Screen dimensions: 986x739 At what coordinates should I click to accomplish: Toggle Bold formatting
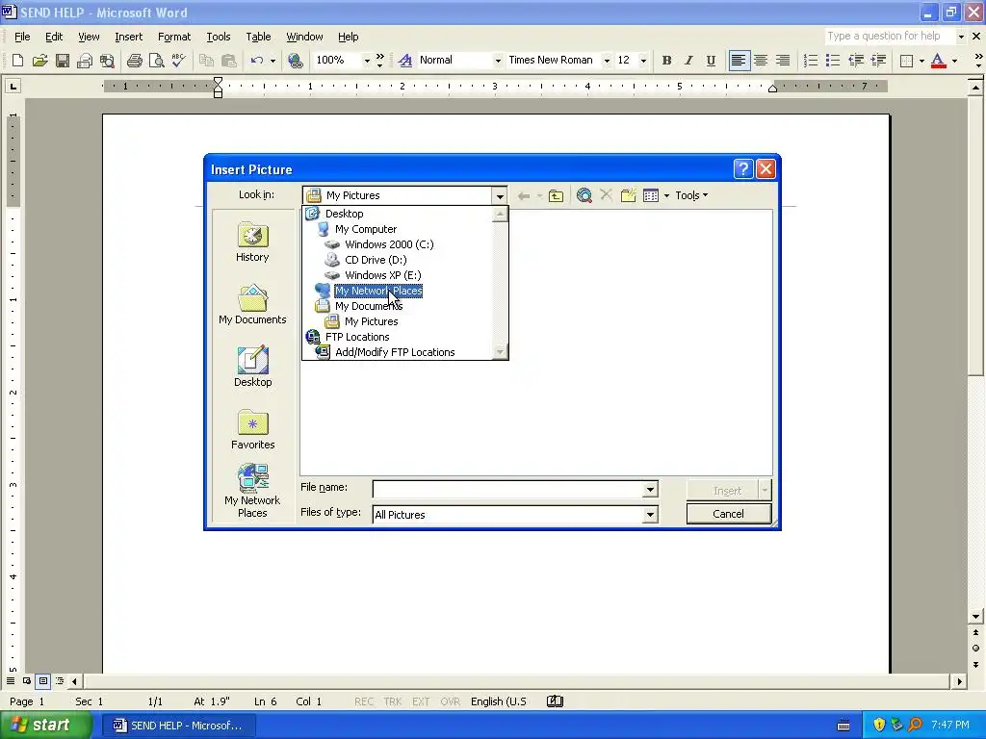[666, 61]
